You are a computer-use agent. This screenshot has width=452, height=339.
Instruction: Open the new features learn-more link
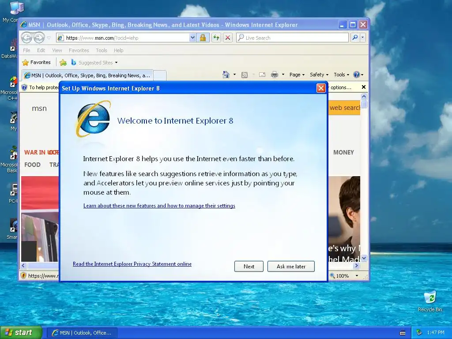pyautogui.click(x=159, y=206)
